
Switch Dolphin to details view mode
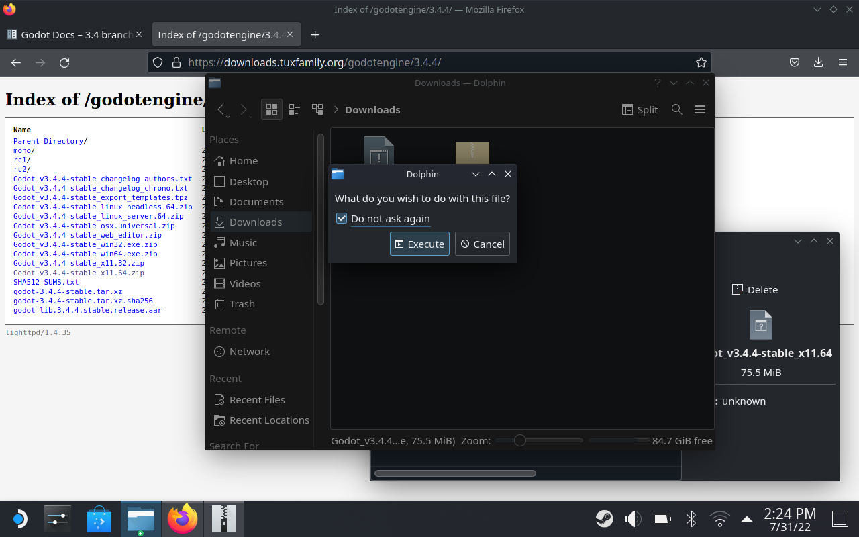tap(294, 109)
